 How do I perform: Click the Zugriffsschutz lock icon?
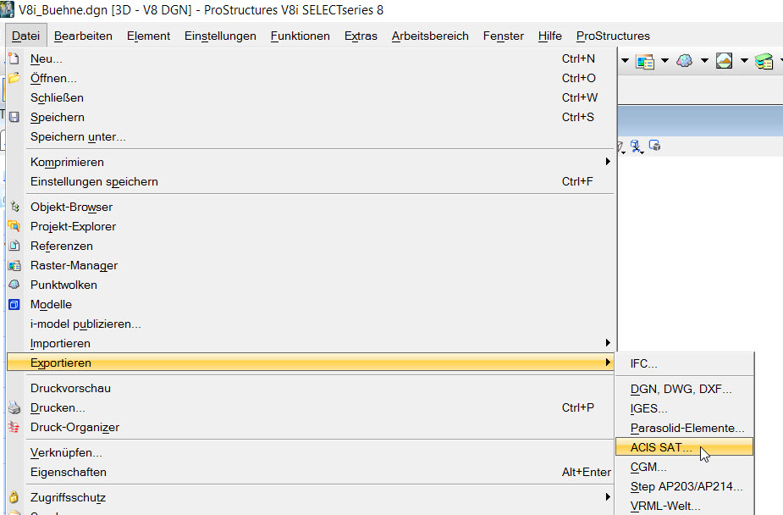[14, 497]
